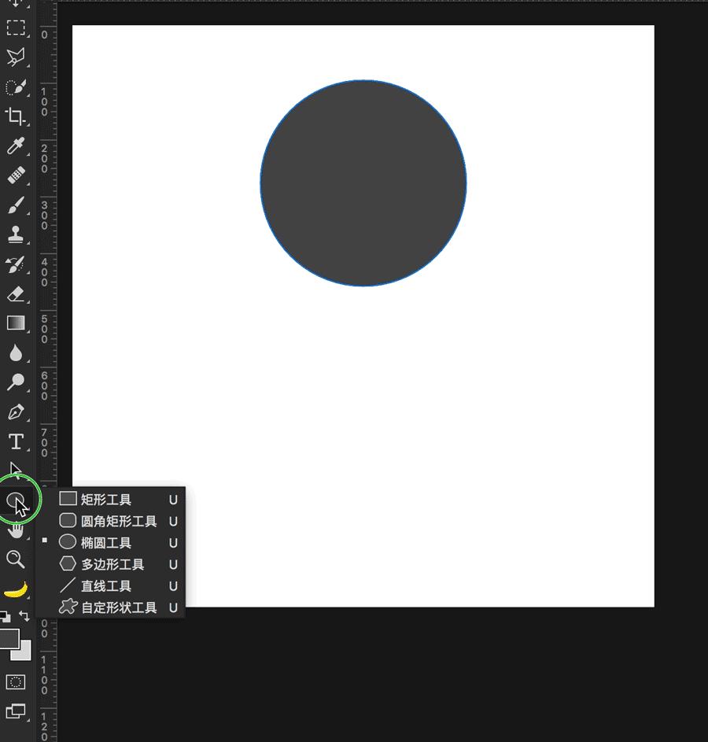
Task: Select the Gradient tool
Action: click(x=16, y=323)
